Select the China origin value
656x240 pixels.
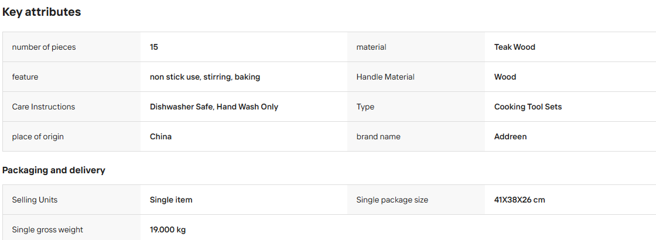coord(160,137)
